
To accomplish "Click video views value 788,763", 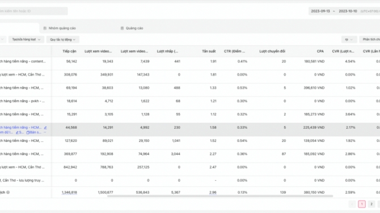I will pyautogui.click(x=107, y=167).
